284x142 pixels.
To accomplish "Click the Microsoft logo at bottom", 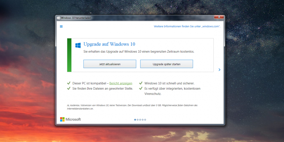I will click(x=71, y=119).
